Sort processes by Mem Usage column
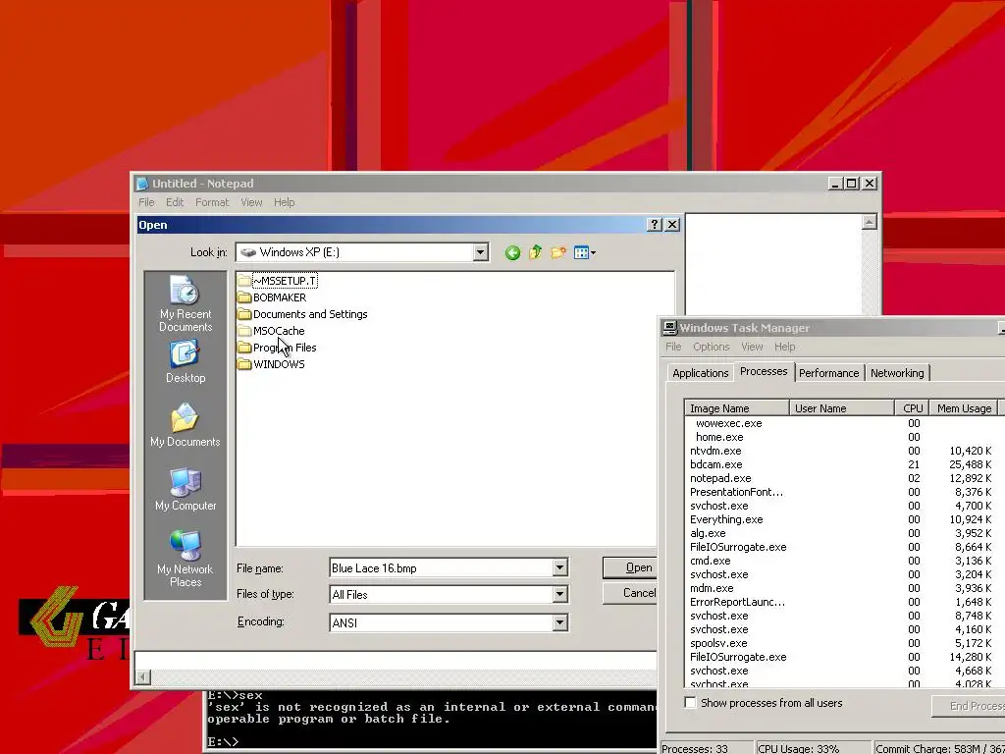Viewport: 1005px width, 754px height. point(964,408)
